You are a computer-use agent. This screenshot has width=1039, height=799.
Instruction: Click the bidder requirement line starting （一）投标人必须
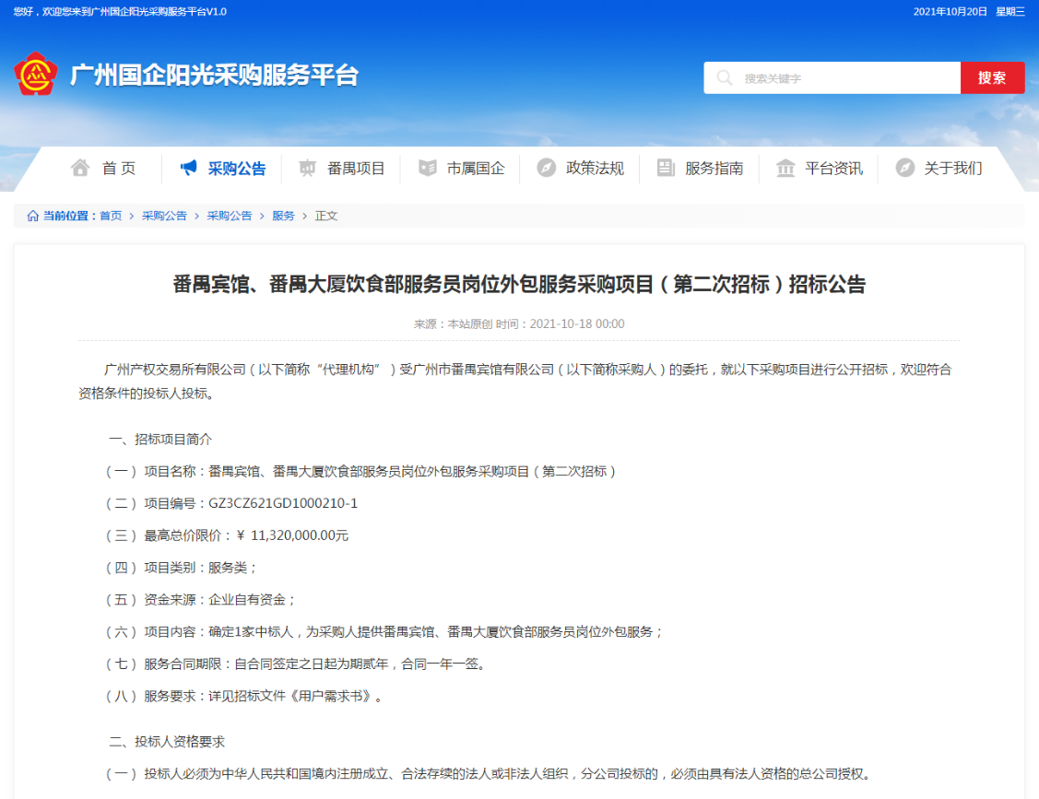pyautogui.click(x=489, y=774)
